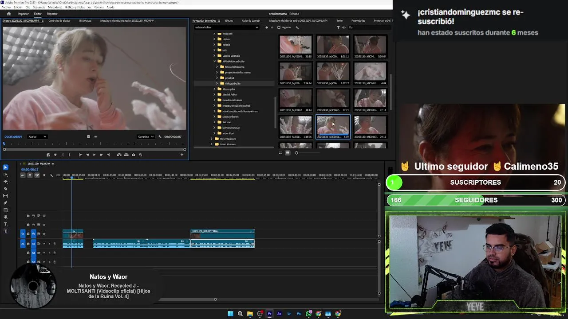
Task: Select the videosarbolito folder
Action: (233, 83)
